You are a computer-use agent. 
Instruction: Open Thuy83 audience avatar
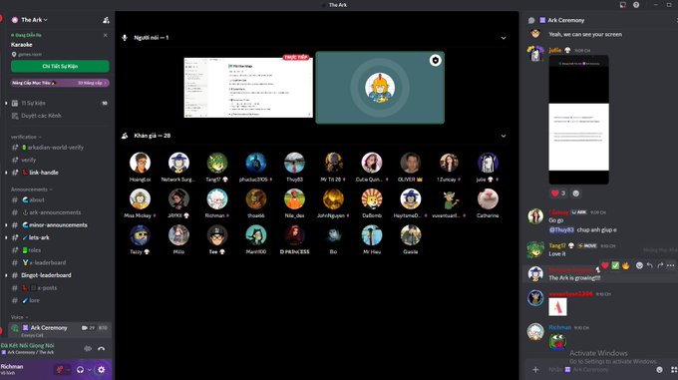(x=294, y=163)
